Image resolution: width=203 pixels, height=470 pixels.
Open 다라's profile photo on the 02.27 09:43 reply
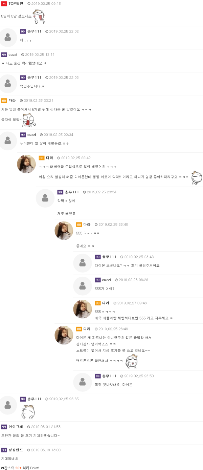click(x=83, y=309)
